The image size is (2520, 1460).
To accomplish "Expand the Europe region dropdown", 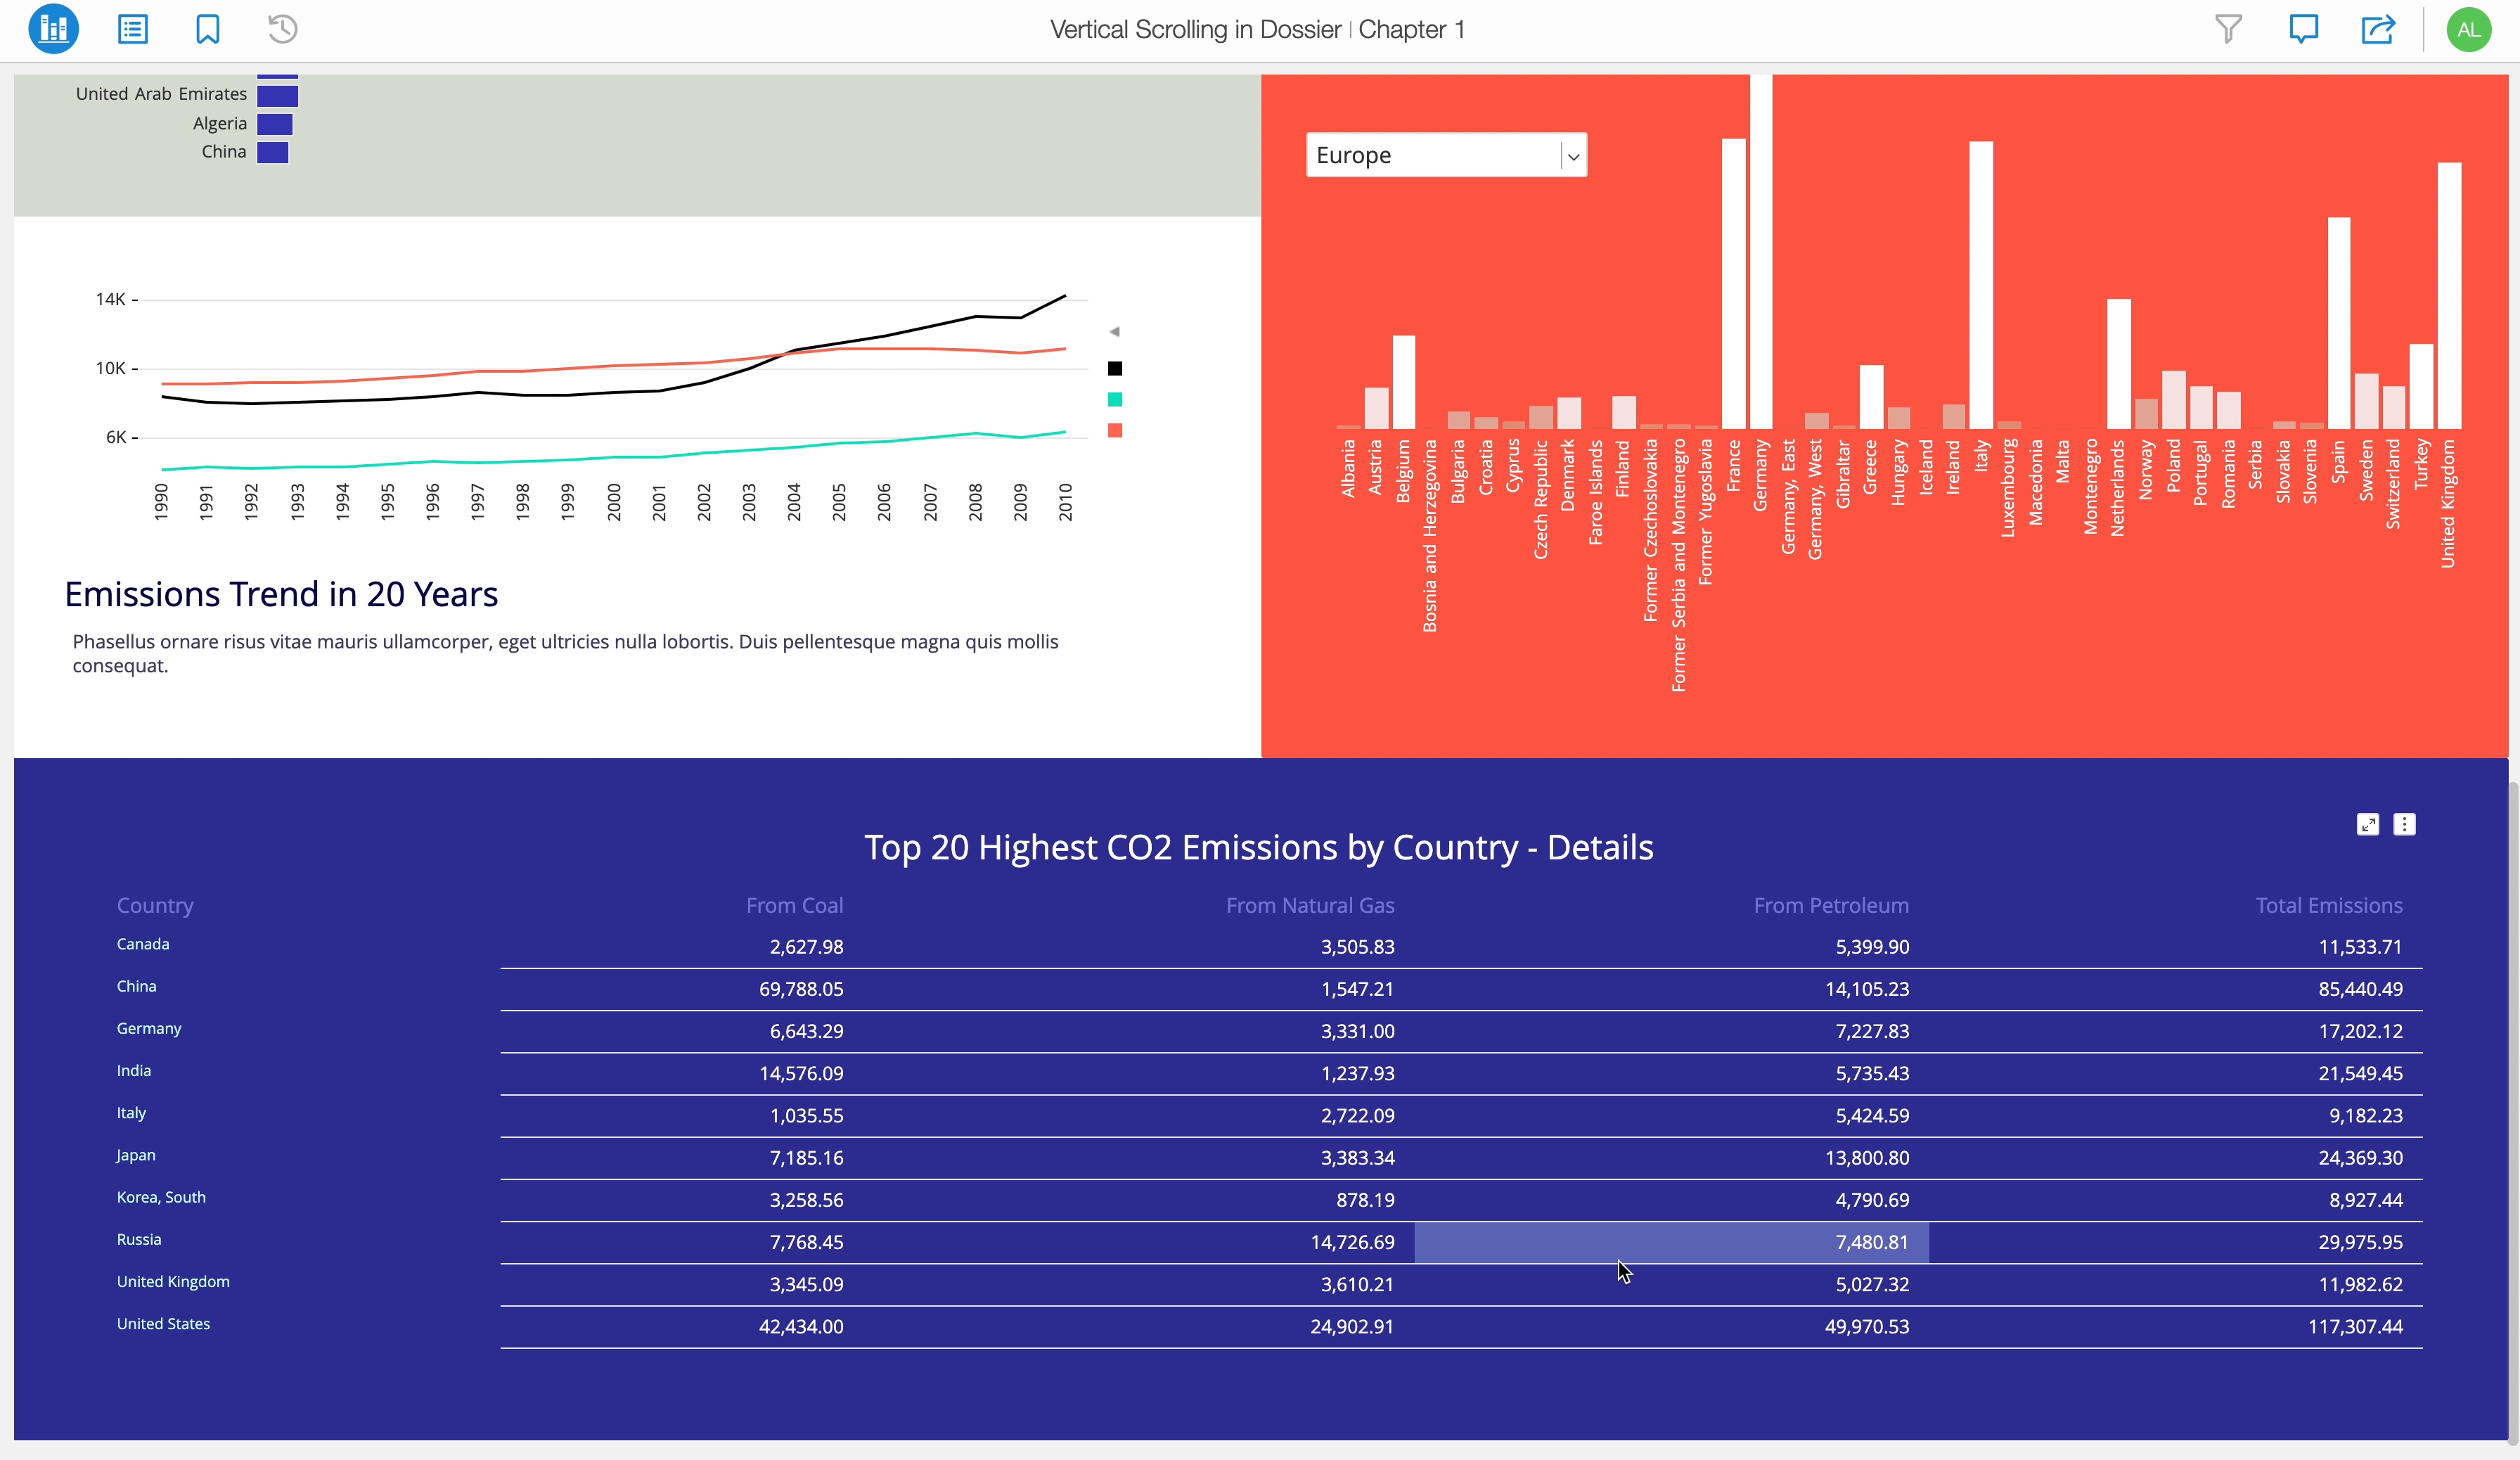I will pos(1573,156).
